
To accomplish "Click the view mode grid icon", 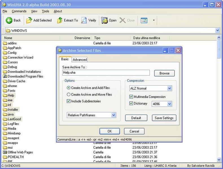I will [144, 21].
